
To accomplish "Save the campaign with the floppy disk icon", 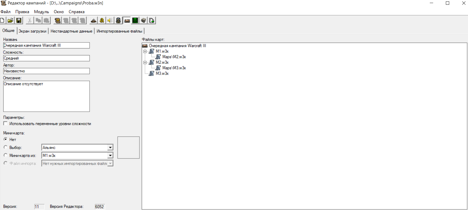I will coord(19,21).
